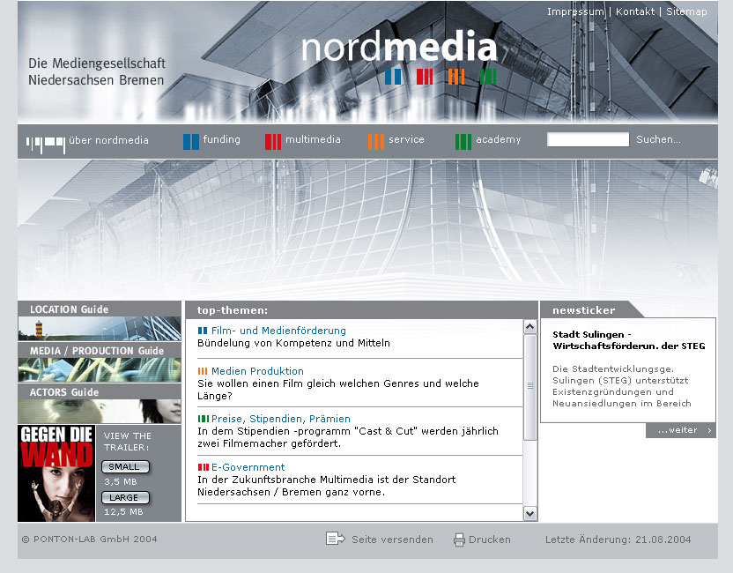The image size is (733, 573).
Task: Open the multimedia section
Action: 313,139
